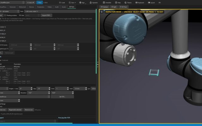202x126 pixels.
Task: Click the Y position stepper arrows
Action: point(55,45)
